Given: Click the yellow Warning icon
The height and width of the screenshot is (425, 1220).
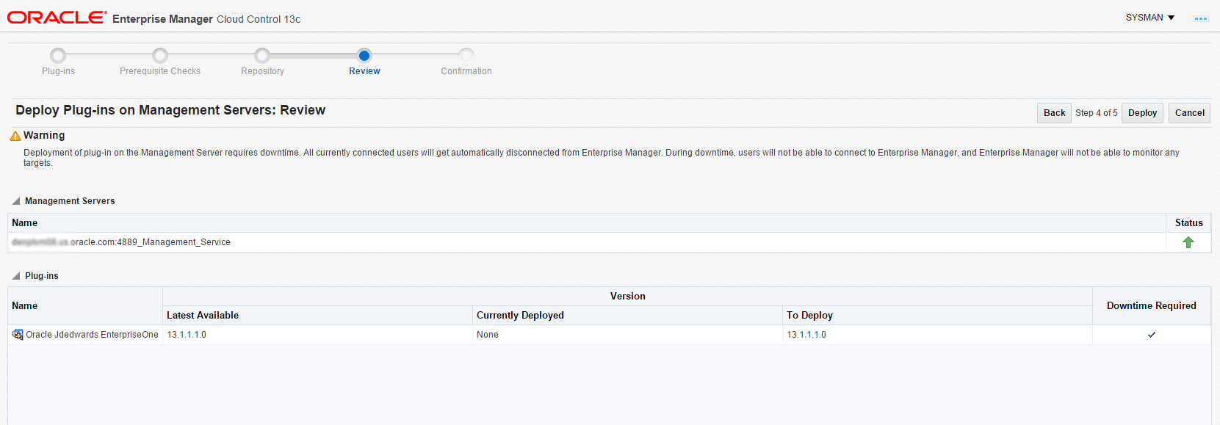Looking at the screenshot, I should (x=15, y=136).
